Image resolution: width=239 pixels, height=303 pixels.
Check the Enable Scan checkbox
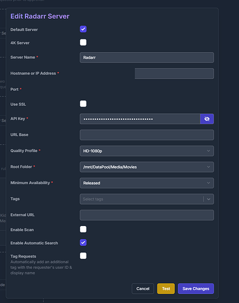click(83, 229)
